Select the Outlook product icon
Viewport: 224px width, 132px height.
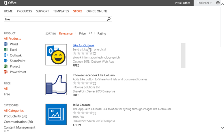click(5, 55)
